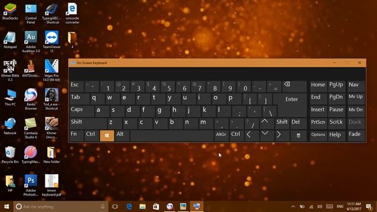This screenshot has width=377, height=212.
Task: Toggle the Nav key on keyboard
Action: coord(356,87)
